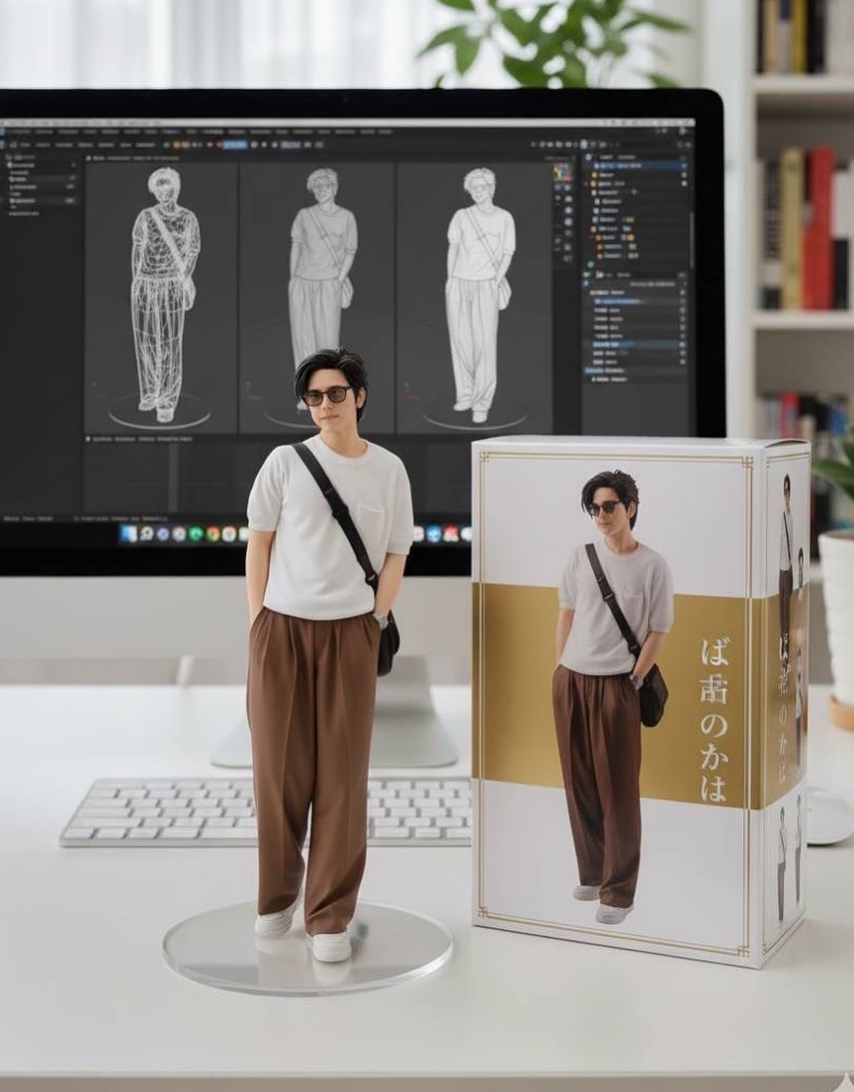This screenshot has height=1092, width=854.
Task: Click the outliner panel's vertical scrollbar
Action: coord(691,237)
